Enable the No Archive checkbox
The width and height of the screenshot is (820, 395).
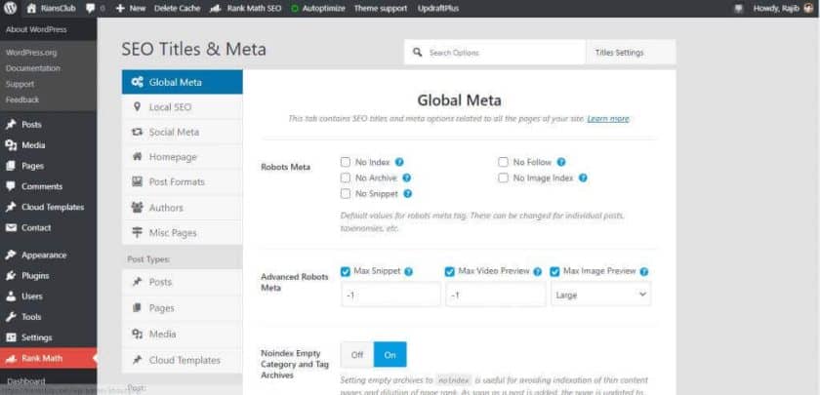346,178
